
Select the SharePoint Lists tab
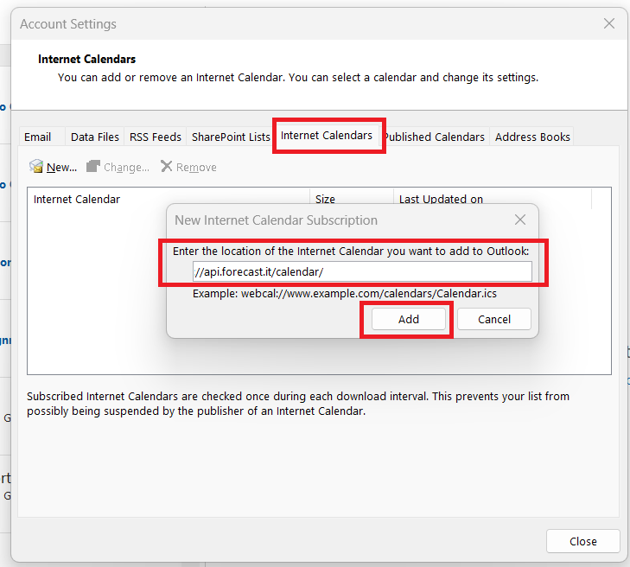point(231,137)
